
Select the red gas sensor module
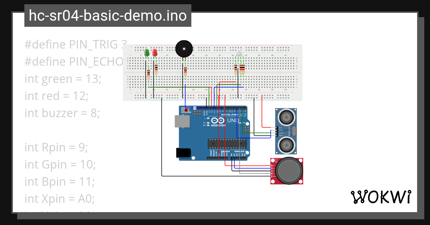pos(287,171)
